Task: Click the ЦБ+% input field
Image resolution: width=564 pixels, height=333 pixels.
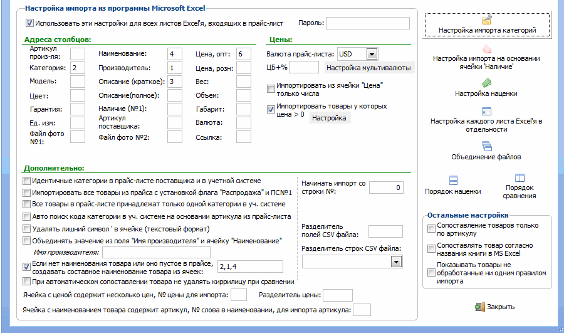Action: [304, 67]
